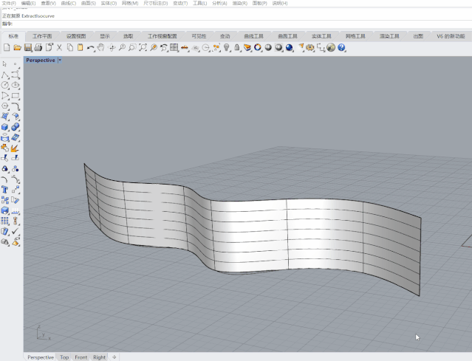The image size is (472, 361).
Task: Click the Save file icon
Action: [27, 47]
